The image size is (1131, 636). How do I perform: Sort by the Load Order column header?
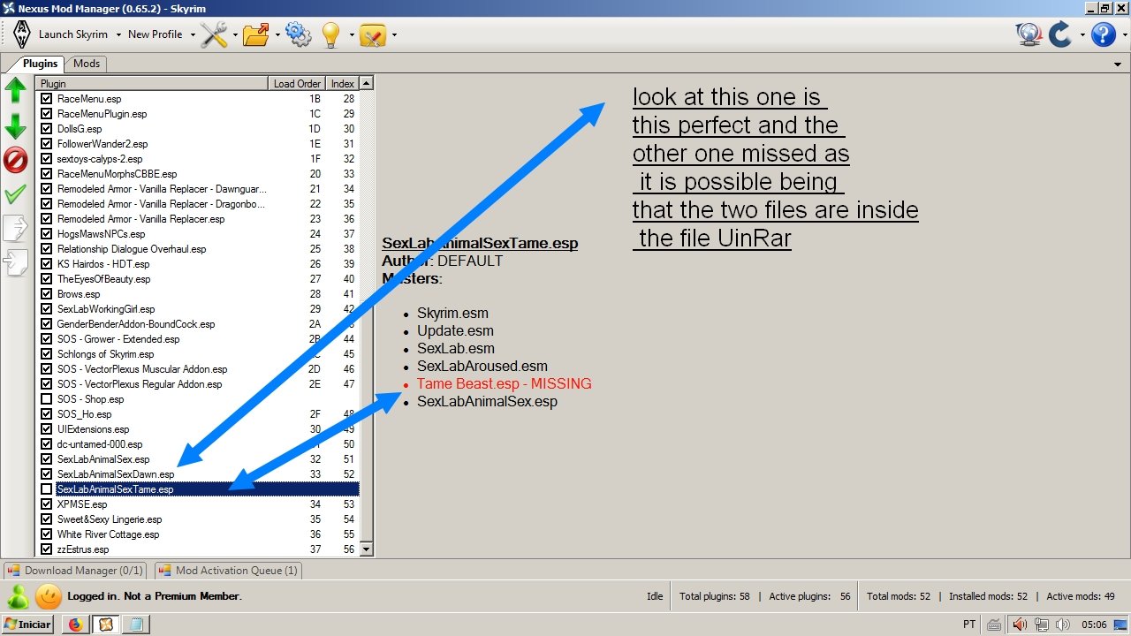(297, 84)
